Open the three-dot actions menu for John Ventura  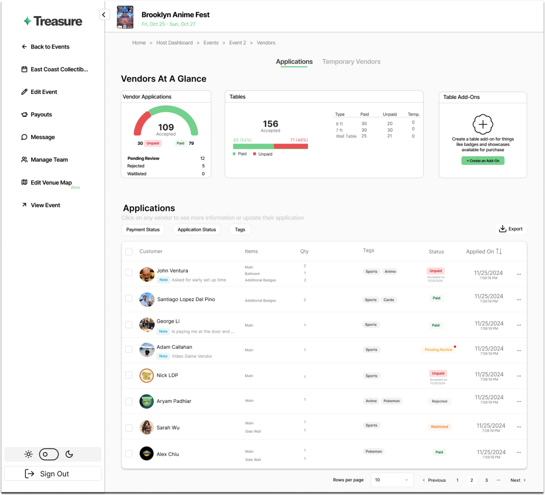coord(519,274)
